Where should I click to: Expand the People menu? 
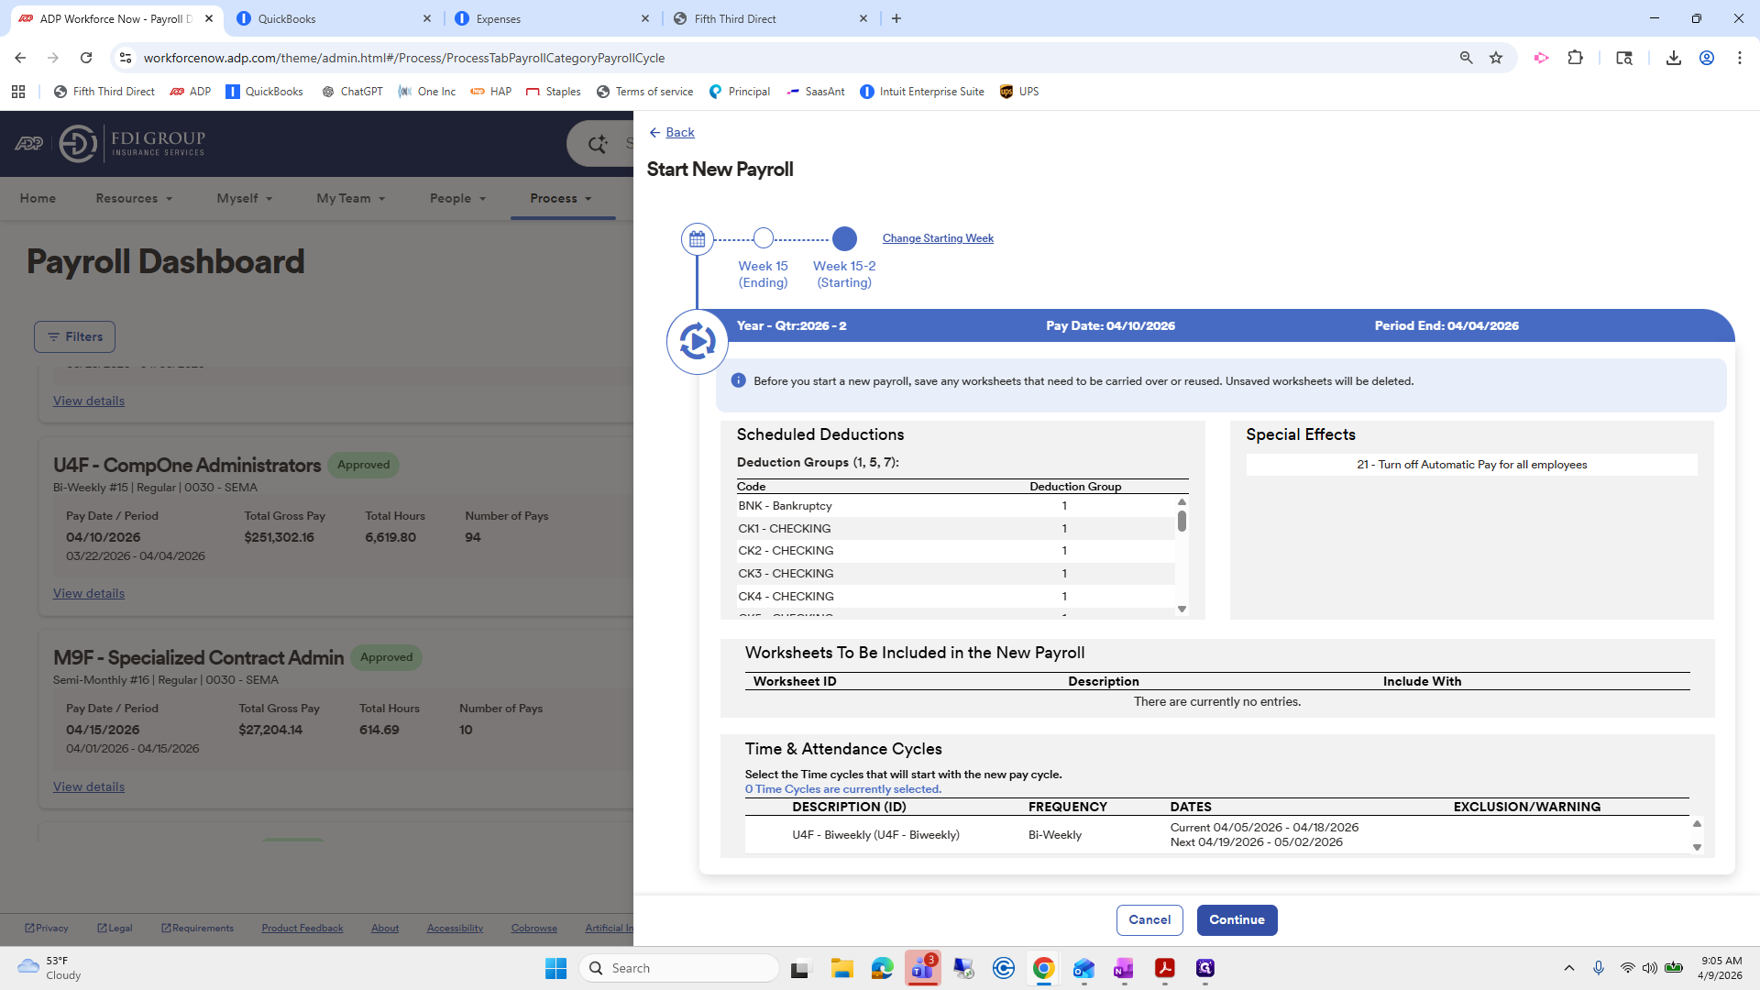[457, 198]
